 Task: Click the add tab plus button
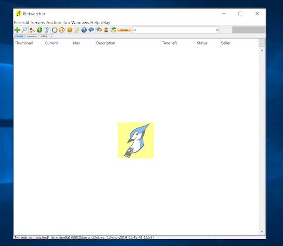[x=51, y=36]
